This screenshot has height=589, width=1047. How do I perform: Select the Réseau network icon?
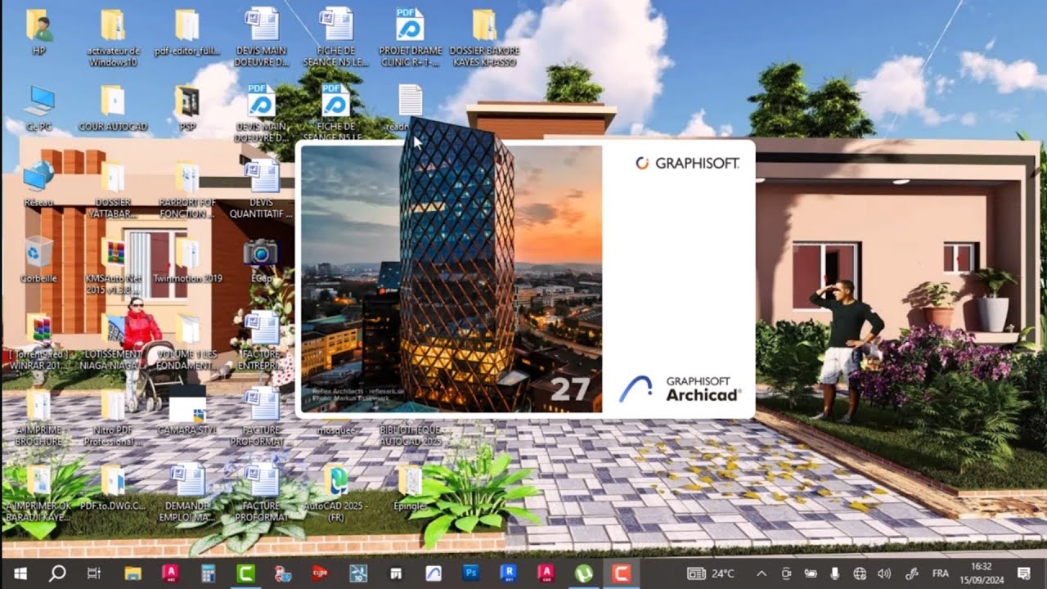pyautogui.click(x=39, y=176)
